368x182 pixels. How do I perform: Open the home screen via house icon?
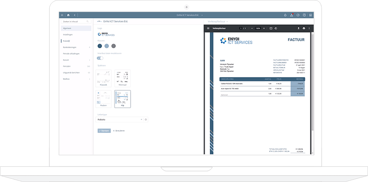(68, 15)
